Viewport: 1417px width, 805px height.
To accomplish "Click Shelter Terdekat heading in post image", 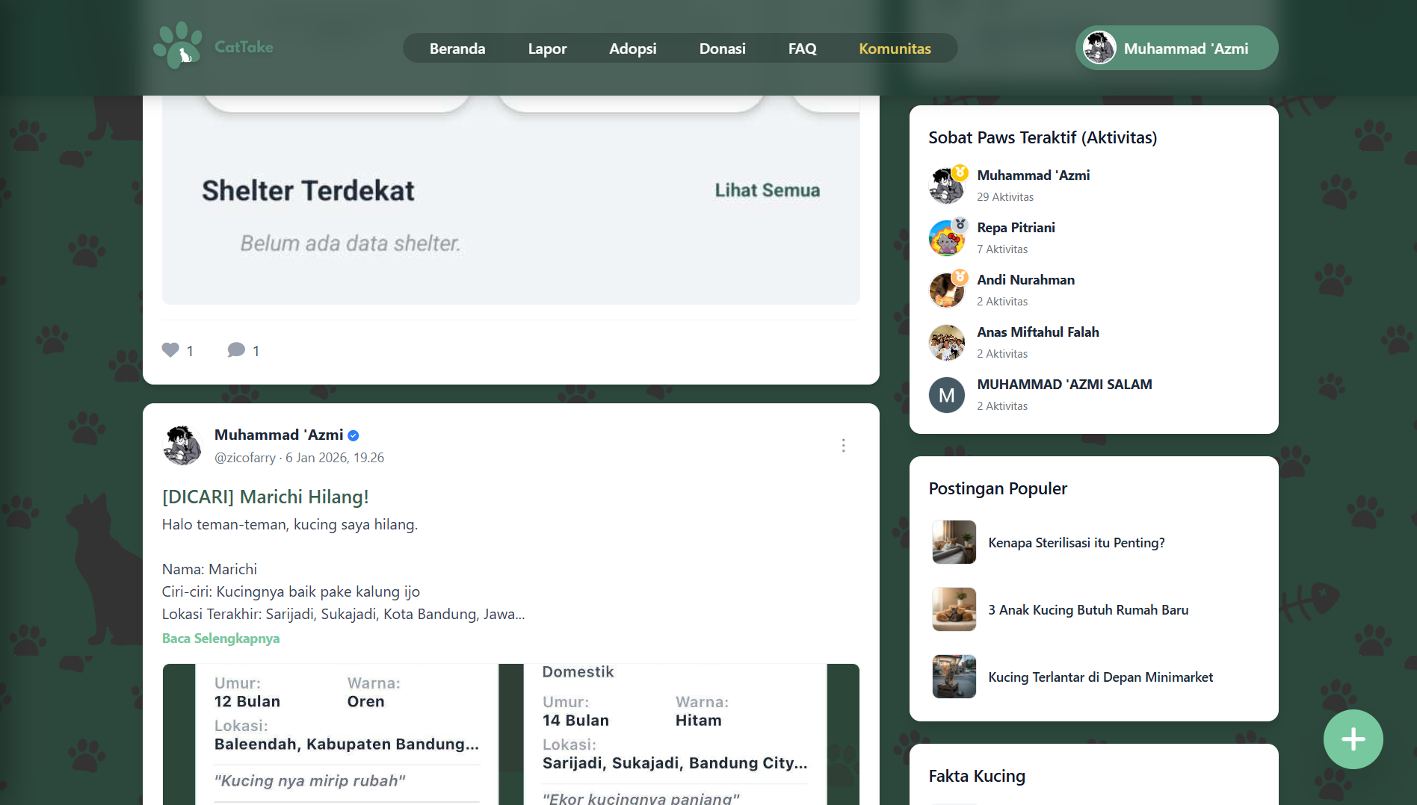I will [x=308, y=190].
